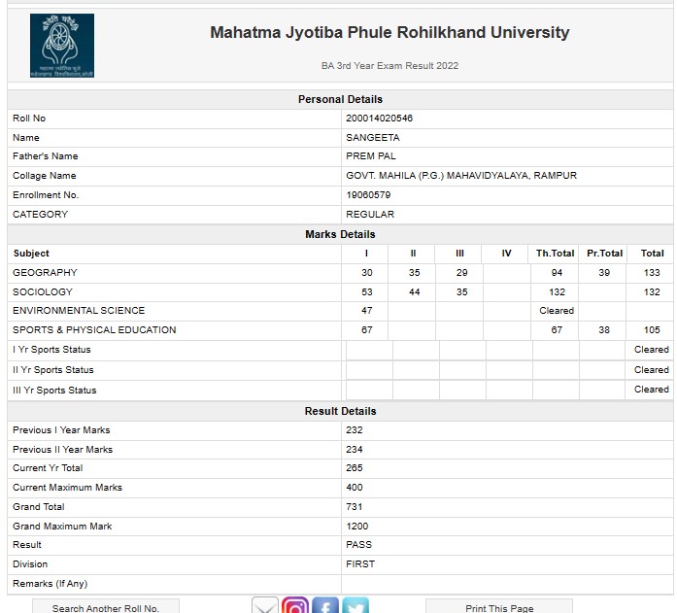Click the Environmental Science Cleared status
677x613 pixels.
tap(557, 310)
